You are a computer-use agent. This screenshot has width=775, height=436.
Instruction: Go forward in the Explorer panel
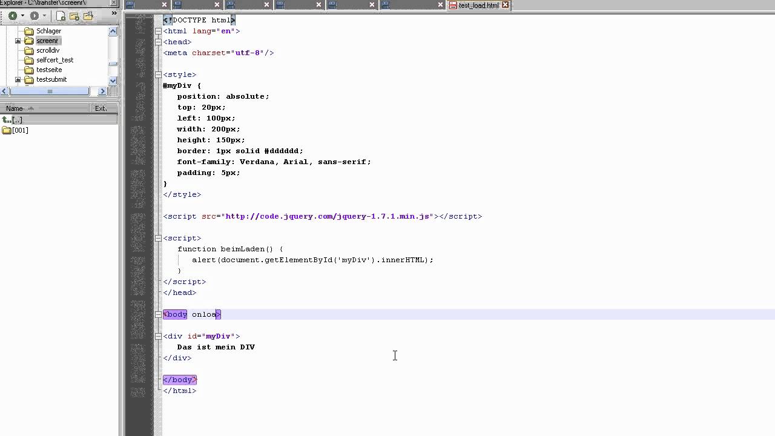click(35, 16)
